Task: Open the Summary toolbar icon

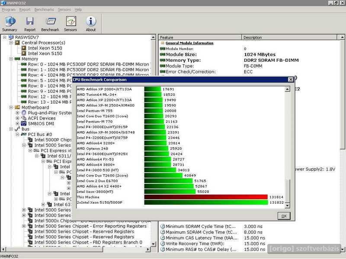Action: tap(10, 21)
